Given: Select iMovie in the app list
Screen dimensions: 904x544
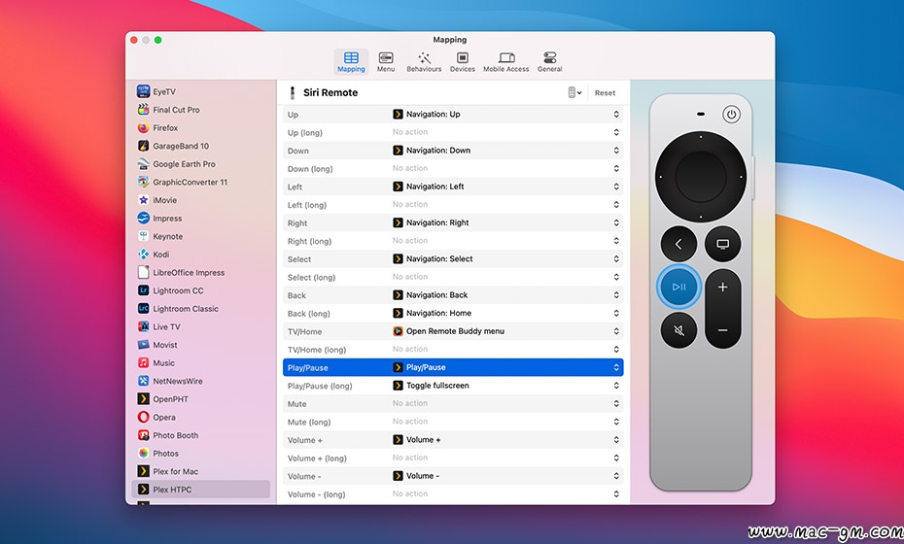Looking at the screenshot, I should coord(200,200).
